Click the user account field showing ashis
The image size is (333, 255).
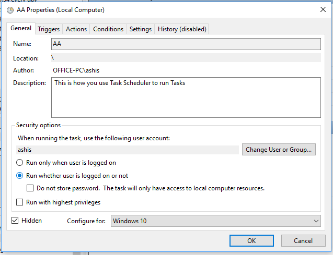[x=127, y=150]
